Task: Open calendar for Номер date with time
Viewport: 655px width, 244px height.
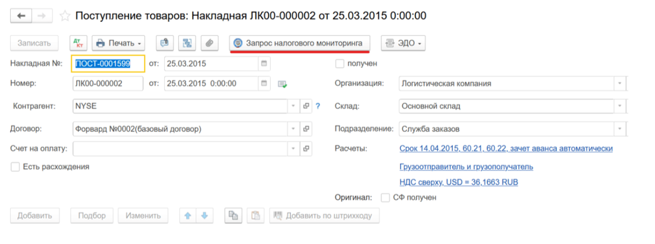Action: point(264,83)
